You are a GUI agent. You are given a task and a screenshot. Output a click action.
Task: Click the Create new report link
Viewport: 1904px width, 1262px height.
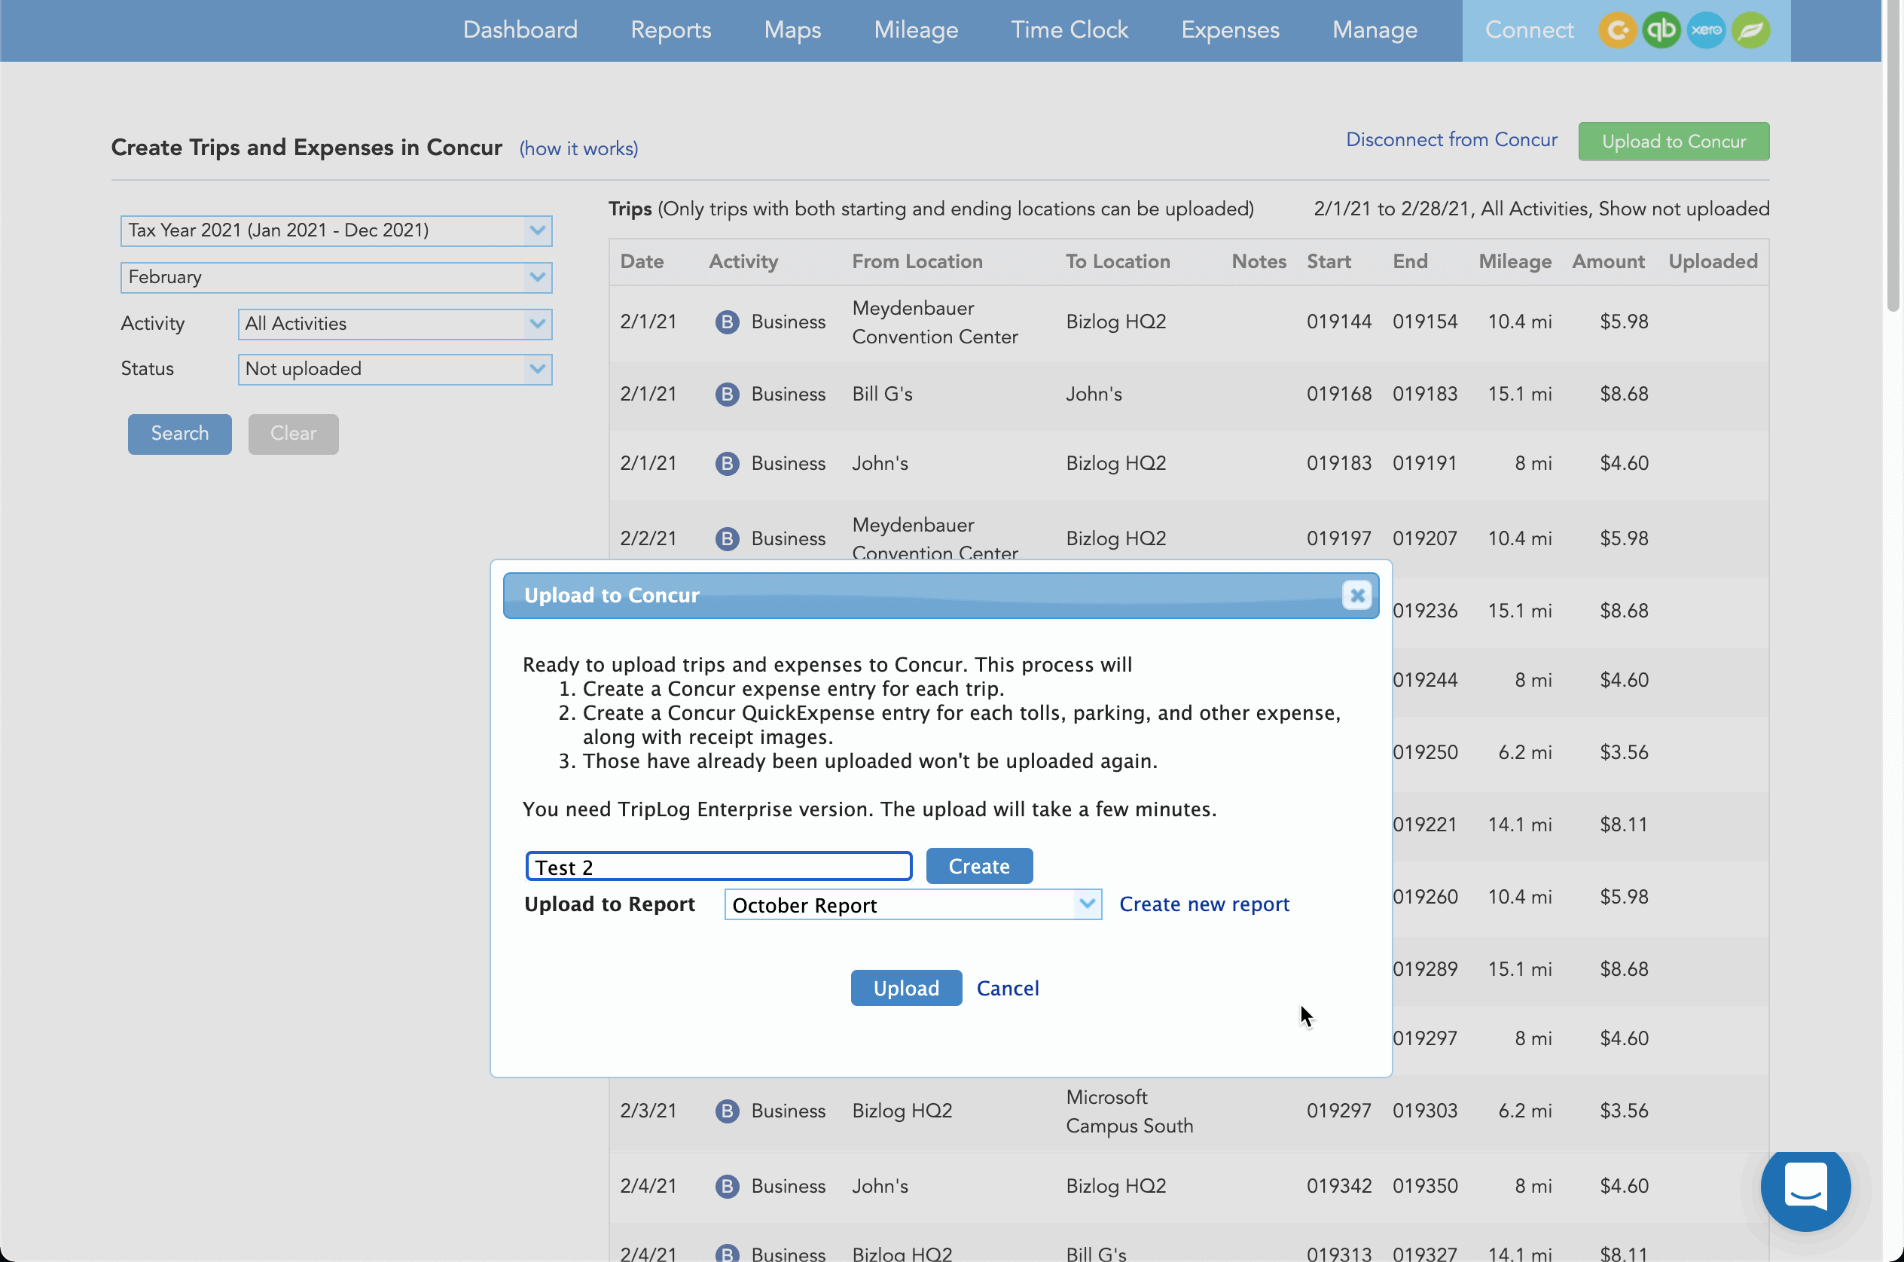pyautogui.click(x=1204, y=904)
